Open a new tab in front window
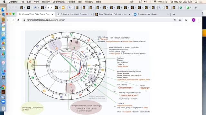Viewport: 206px width, 115px height. click(x=174, y=14)
